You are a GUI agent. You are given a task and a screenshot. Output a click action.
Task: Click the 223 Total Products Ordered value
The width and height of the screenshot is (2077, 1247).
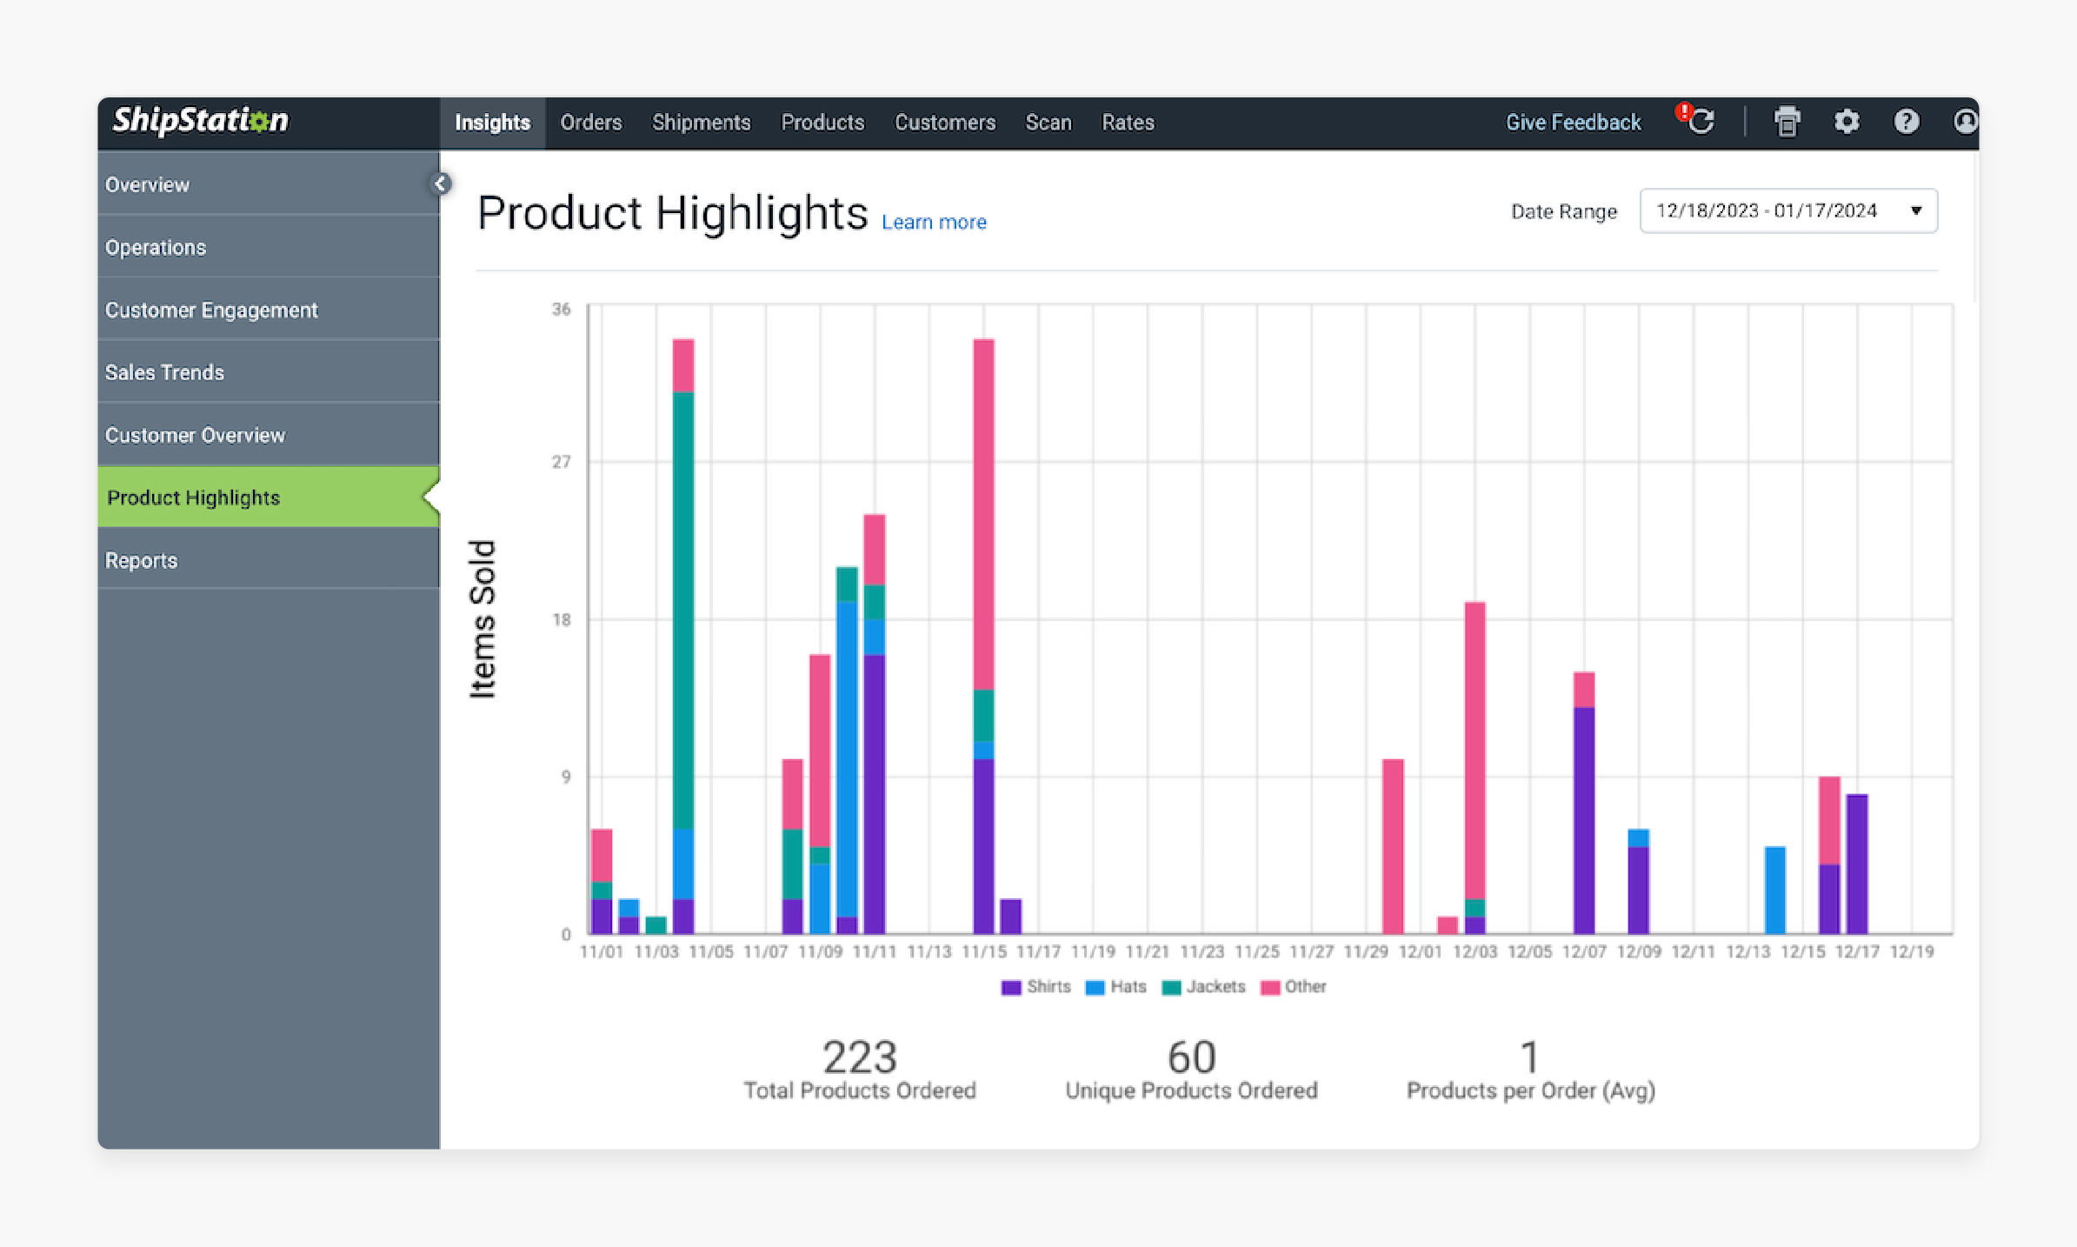tap(859, 1057)
